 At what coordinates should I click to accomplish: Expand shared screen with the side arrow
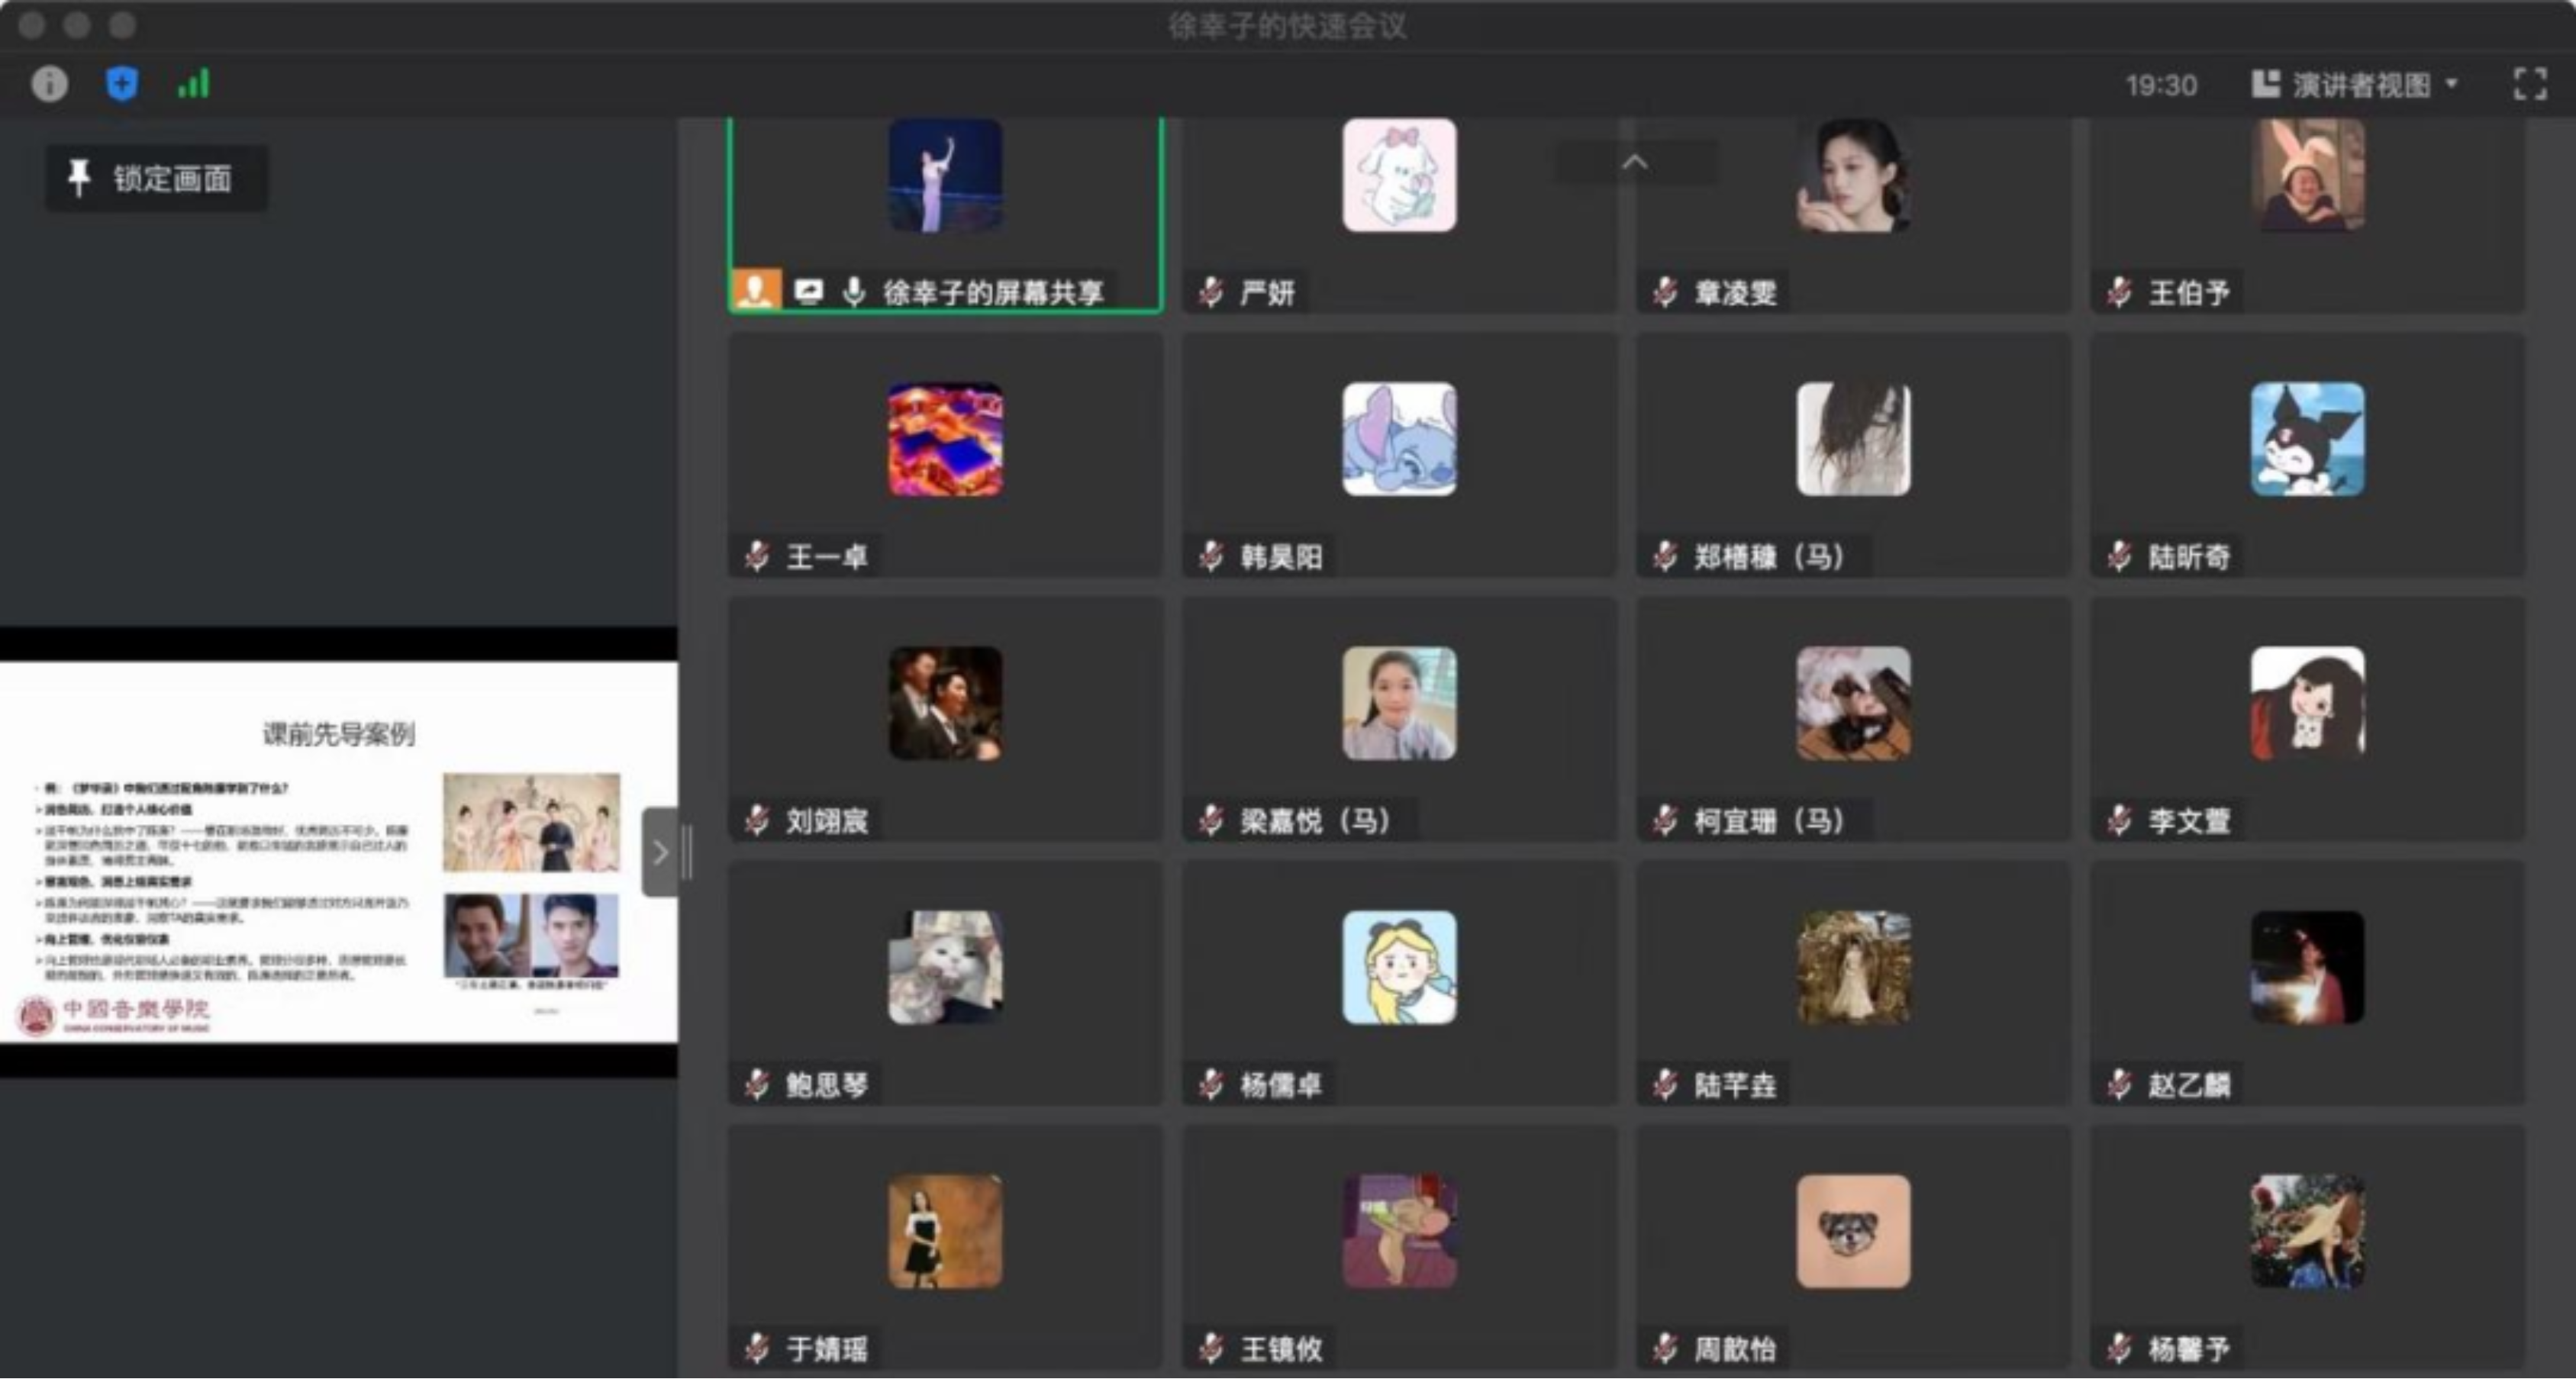point(660,852)
